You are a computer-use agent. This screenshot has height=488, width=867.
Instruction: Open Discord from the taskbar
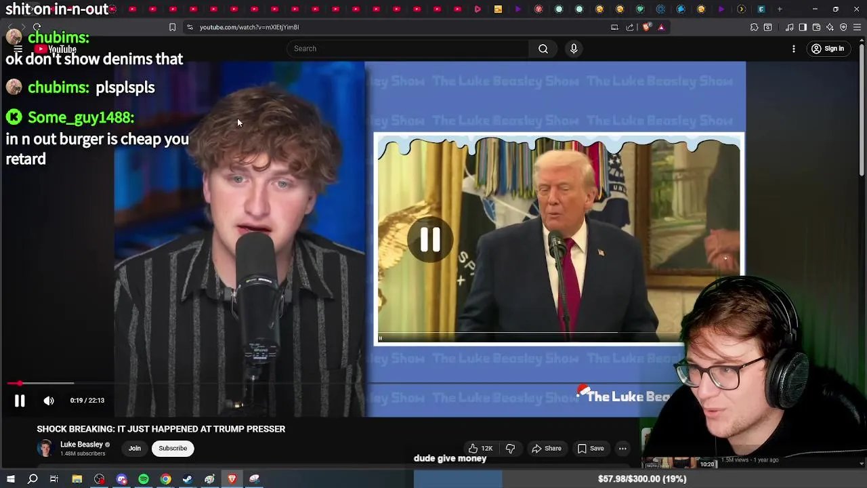click(x=122, y=479)
